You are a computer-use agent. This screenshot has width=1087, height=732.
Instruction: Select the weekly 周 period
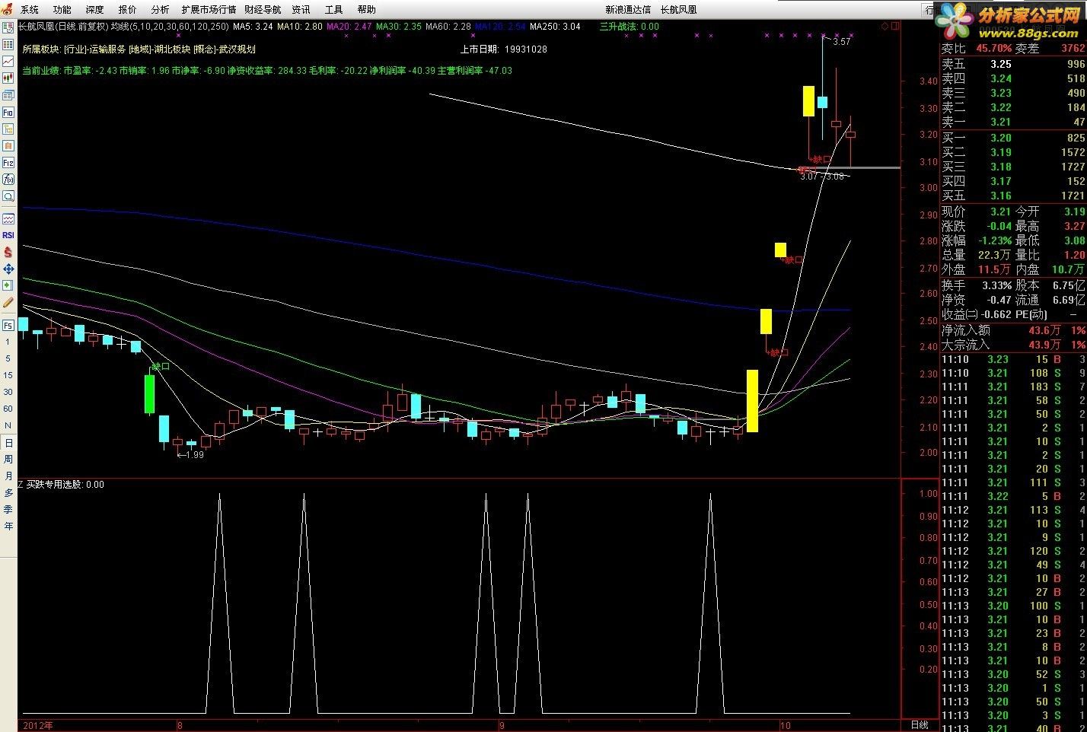(x=8, y=460)
